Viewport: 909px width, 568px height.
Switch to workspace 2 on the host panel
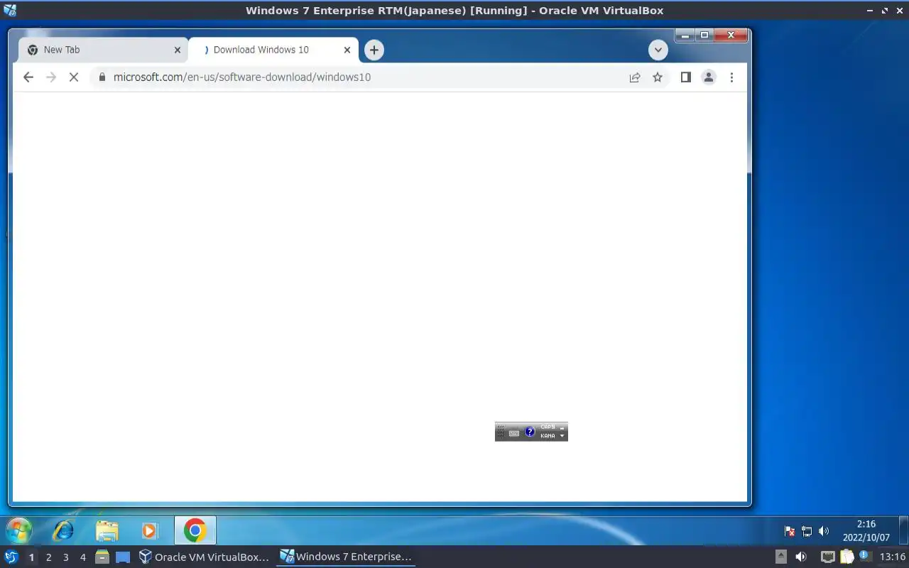[48, 557]
